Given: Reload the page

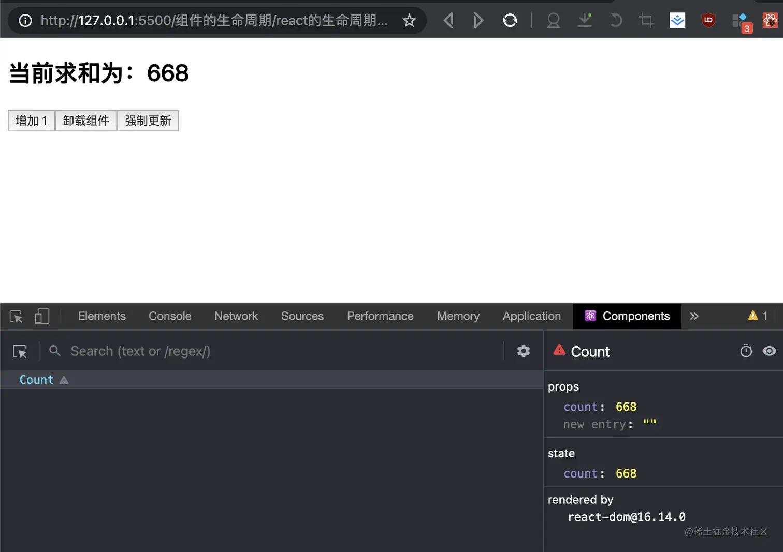Looking at the screenshot, I should point(510,20).
